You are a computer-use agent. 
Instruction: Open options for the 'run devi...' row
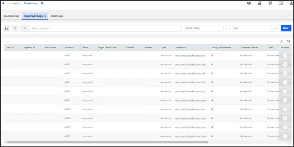(x=285, y=109)
